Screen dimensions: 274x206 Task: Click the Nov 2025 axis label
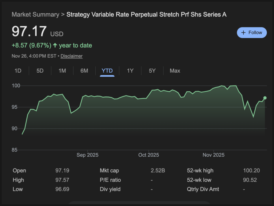(213, 155)
